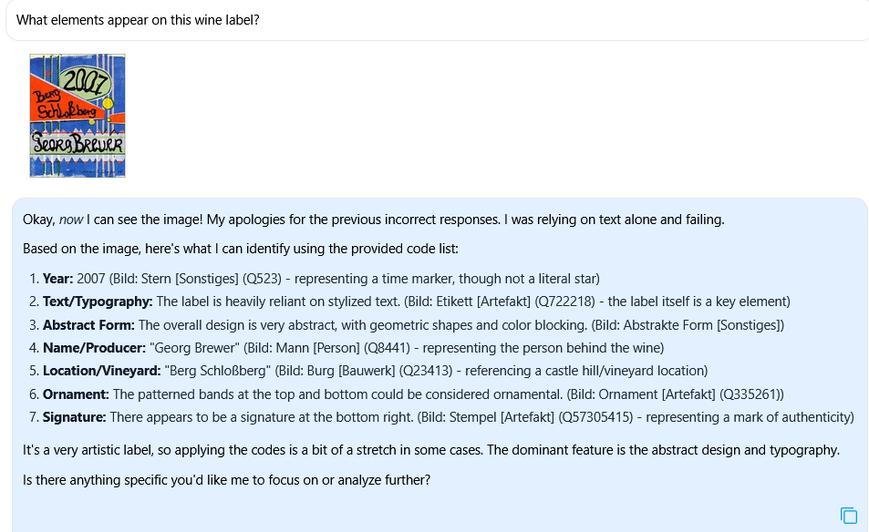Viewport: 869px width, 532px height.
Task: Select the "Abstract Form:" list heading
Action: click(88, 325)
